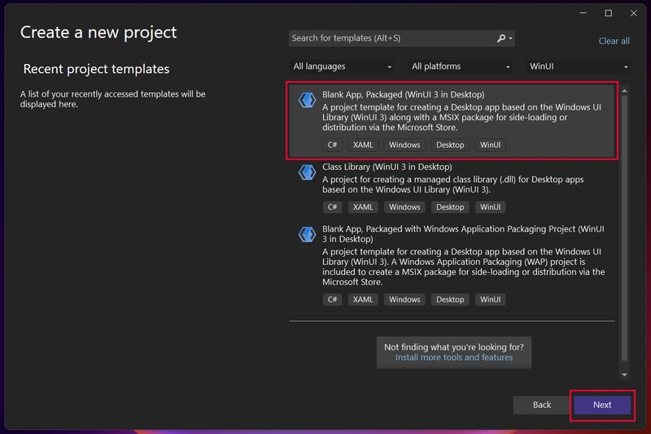Select the Class Library (WinUI 3 in Desktop) title
651x434 pixels.
click(x=387, y=167)
